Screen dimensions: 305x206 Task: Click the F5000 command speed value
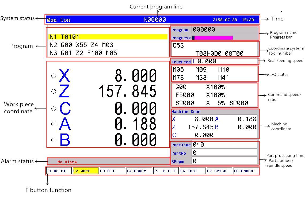(x=185, y=95)
